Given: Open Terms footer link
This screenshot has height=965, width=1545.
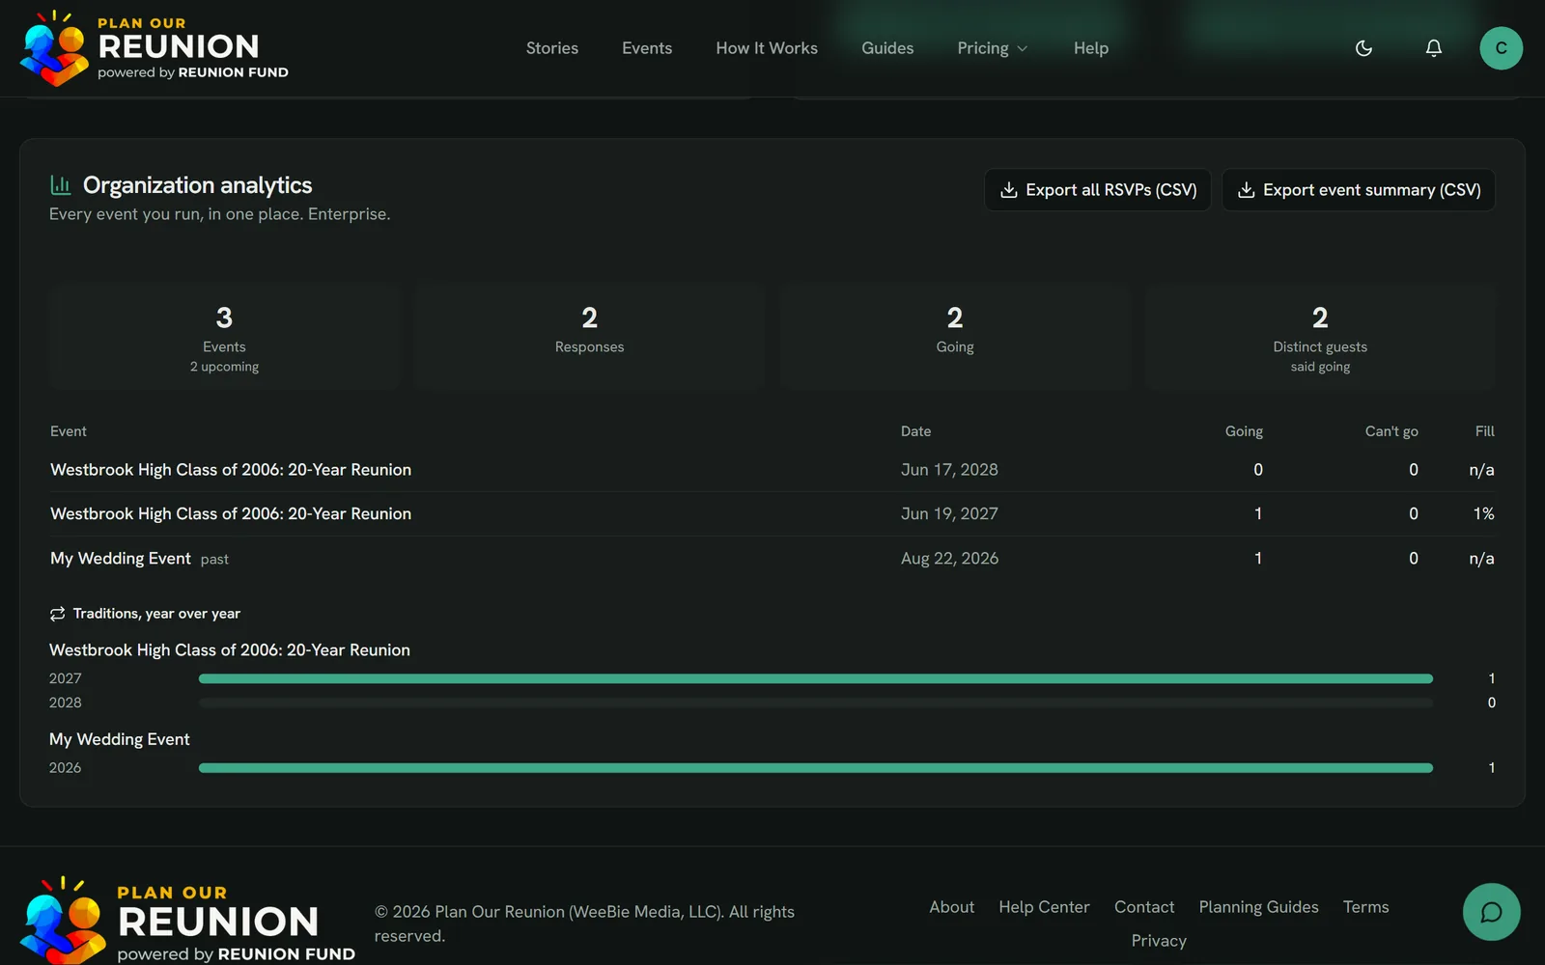Looking at the screenshot, I should click(1365, 907).
